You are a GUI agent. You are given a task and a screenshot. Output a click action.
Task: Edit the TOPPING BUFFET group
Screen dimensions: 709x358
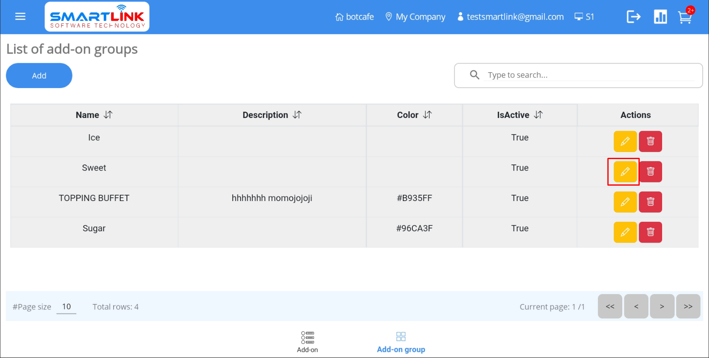[625, 202]
